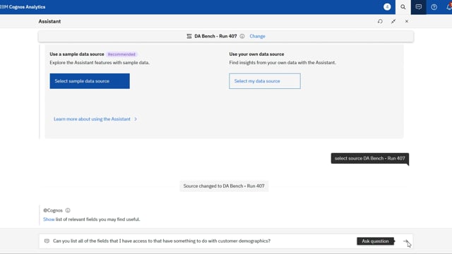
Task: Toggle the Assistant chat icon in header
Action: tap(418, 7)
